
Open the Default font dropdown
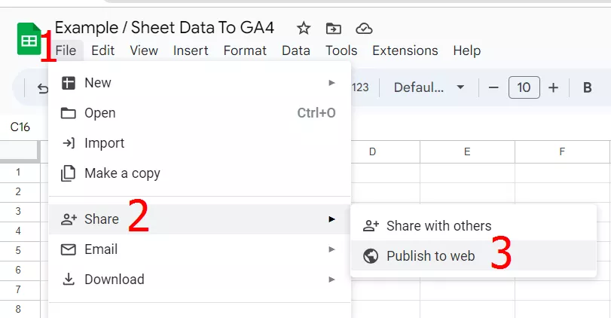(x=429, y=87)
